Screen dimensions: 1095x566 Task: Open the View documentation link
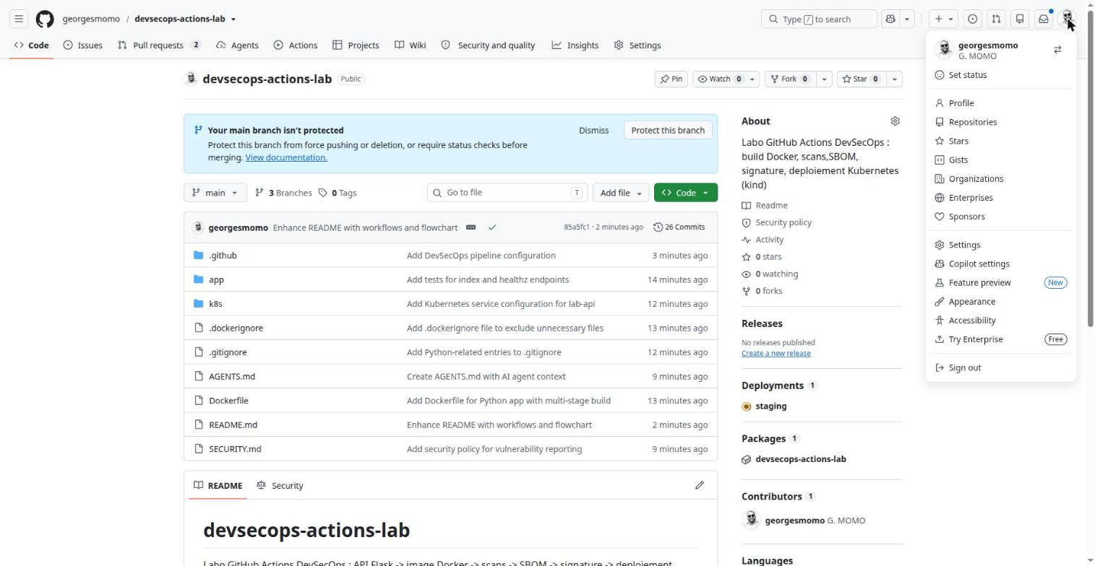[x=286, y=157]
